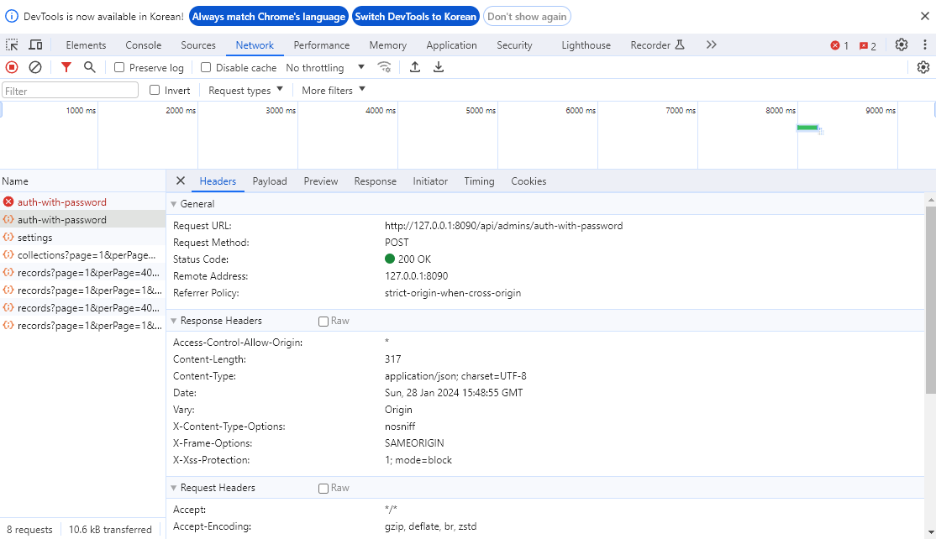
Task: Toggle the filter funnel icon
Action: tap(66, 67)
